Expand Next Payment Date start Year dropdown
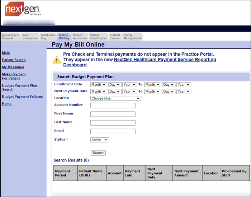This screenshot has height=197, width=251. 130,92
